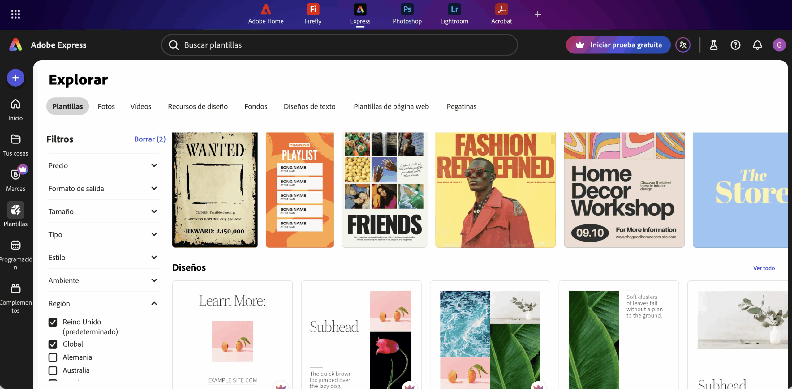Click the blue plus create button

(15, 78)
